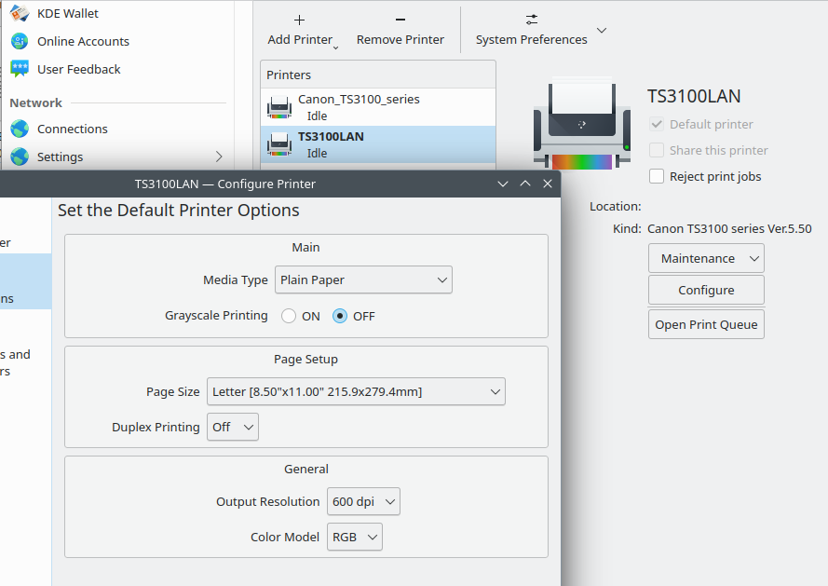Click the Connections network icon
Viewport: 828px width, 586px height.
[x=20, y=129]
